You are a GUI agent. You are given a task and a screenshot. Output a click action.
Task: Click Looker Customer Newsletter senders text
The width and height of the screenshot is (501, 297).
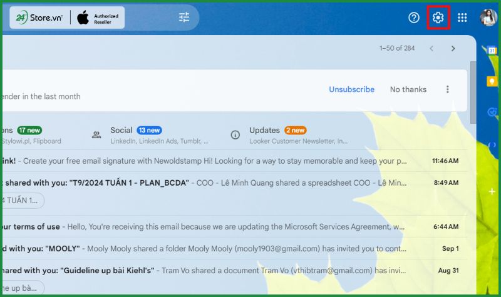[x=299, y=141]
